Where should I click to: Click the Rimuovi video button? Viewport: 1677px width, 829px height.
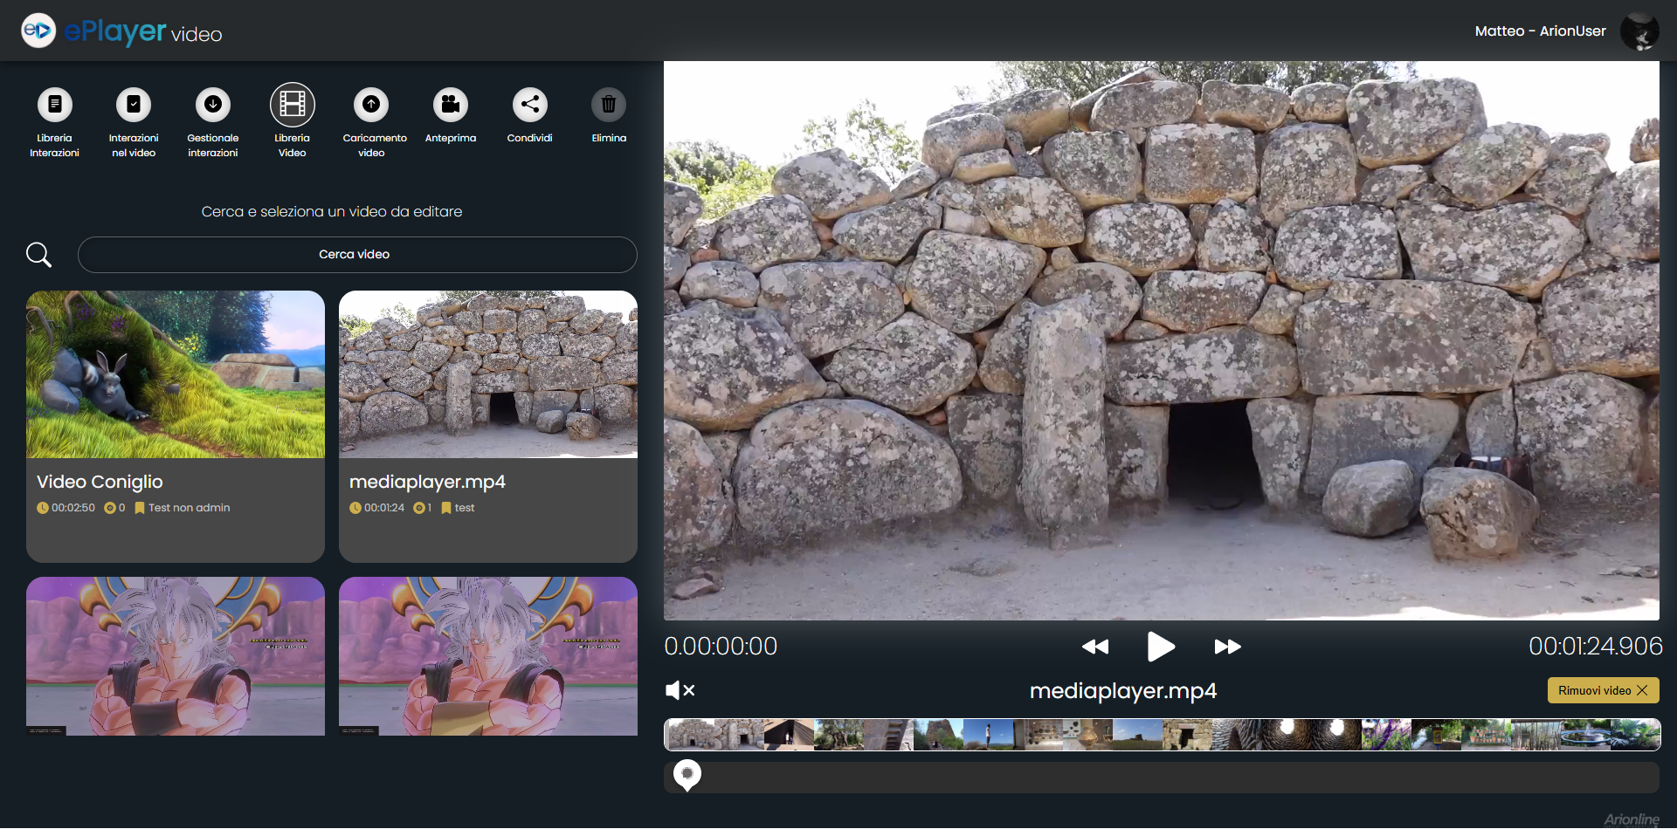[1603, 690]
